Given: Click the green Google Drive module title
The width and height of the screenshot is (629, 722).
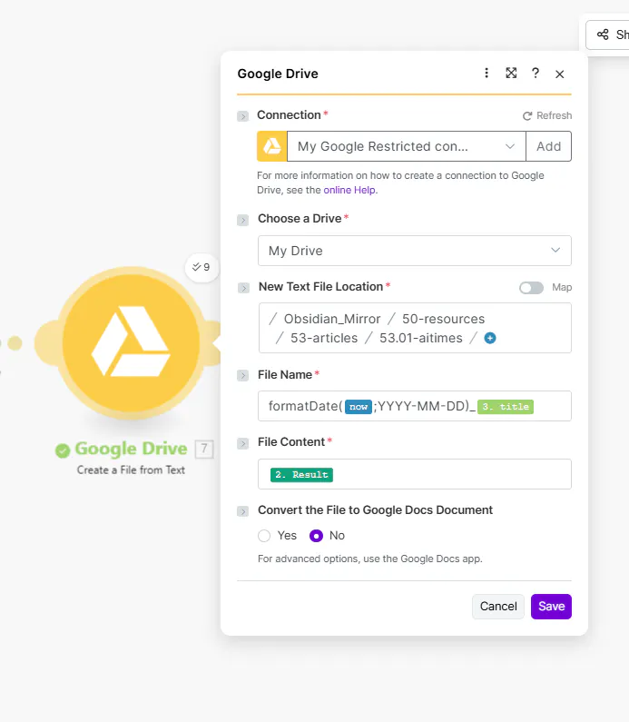Looking at the screenshot, I should [x=131, y=449].
